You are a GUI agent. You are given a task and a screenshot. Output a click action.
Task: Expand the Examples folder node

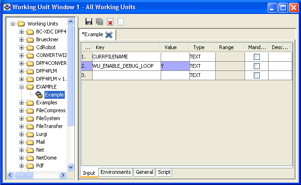coord(21,102)
